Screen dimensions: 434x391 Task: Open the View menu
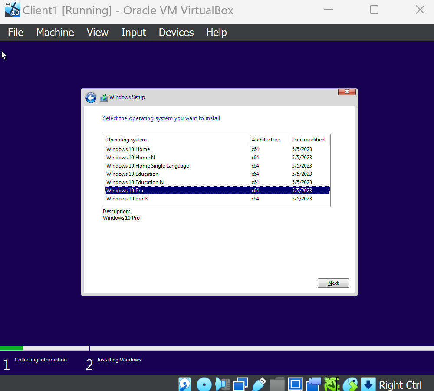click(97, 33)
